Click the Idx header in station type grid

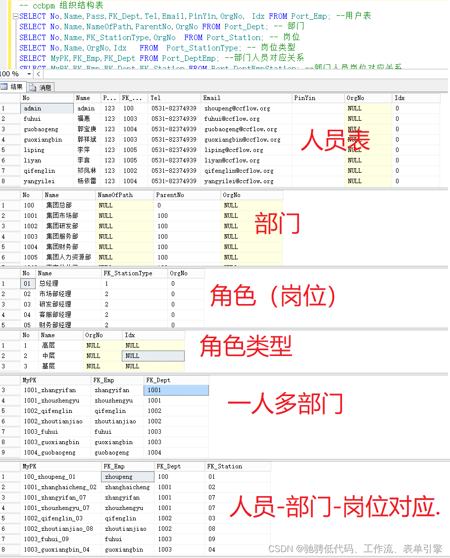pyautogui.click(x=153, y=335)
